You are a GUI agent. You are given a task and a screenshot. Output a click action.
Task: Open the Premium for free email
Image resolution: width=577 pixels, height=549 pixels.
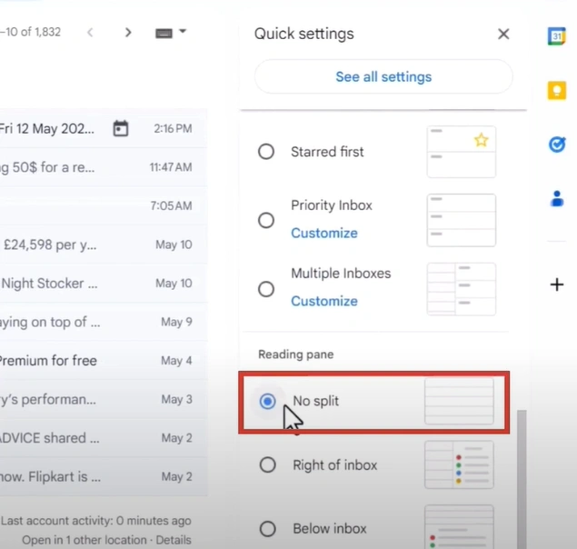pyautogui.click(x=104, y=361)
